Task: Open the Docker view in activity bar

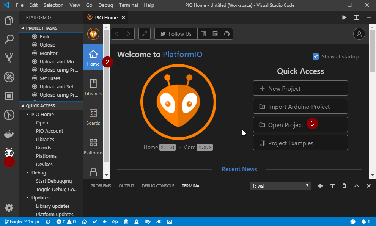Action: coord(9,134)
